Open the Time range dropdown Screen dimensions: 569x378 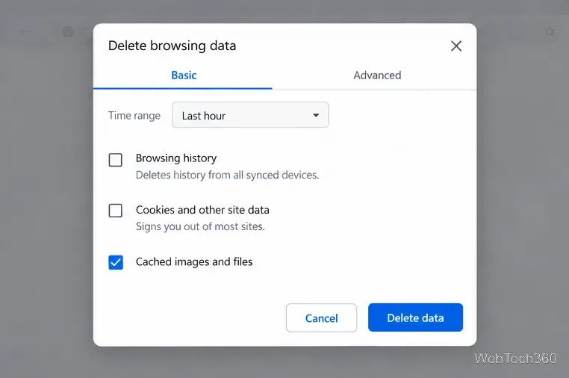(x=250, y=115)
